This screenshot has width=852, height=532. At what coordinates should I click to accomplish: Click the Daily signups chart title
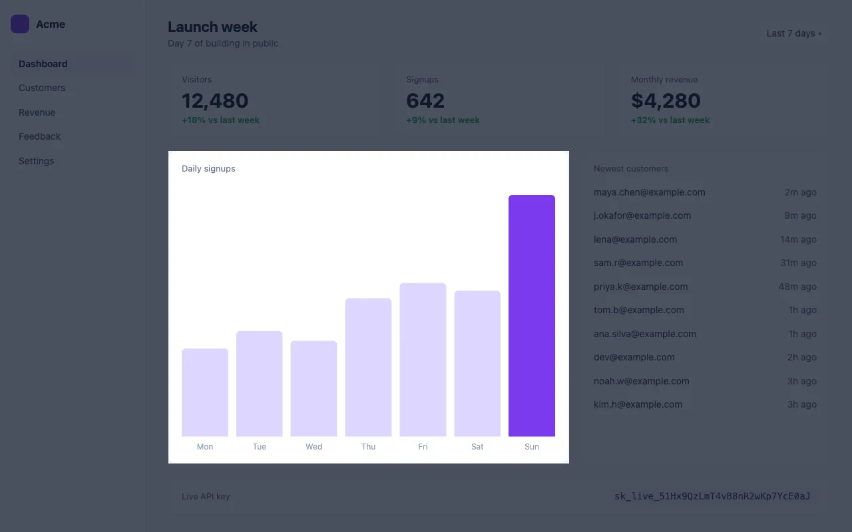pyautogui.click(x=208, y=169)
